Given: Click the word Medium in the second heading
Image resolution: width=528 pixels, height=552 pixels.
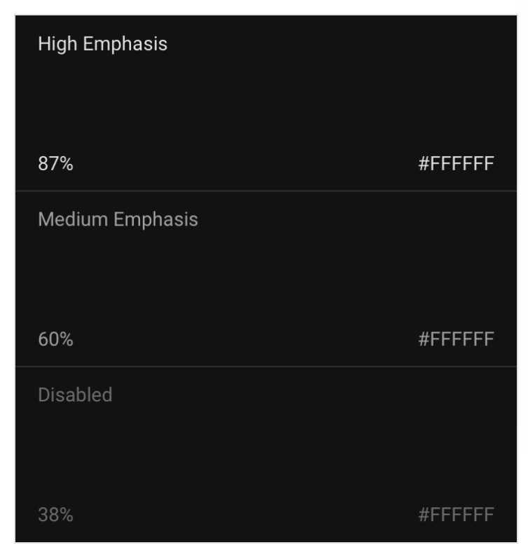Looking at the screenshot, I should (x=73, y=219).
